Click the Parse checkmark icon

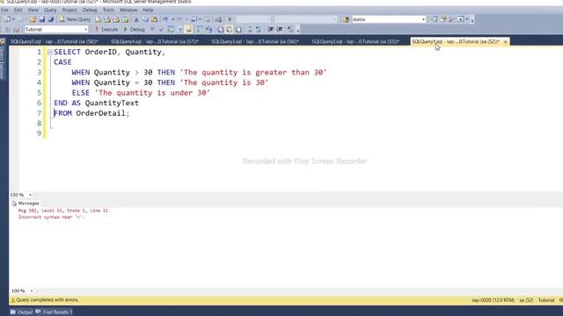(x=161, y=29)
